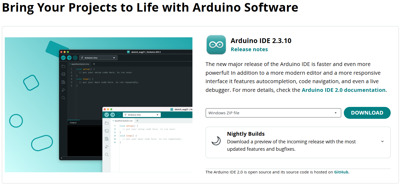Select weatherstation.ino tab in light IDE
The image size is (401, 189).
[123, 121]
